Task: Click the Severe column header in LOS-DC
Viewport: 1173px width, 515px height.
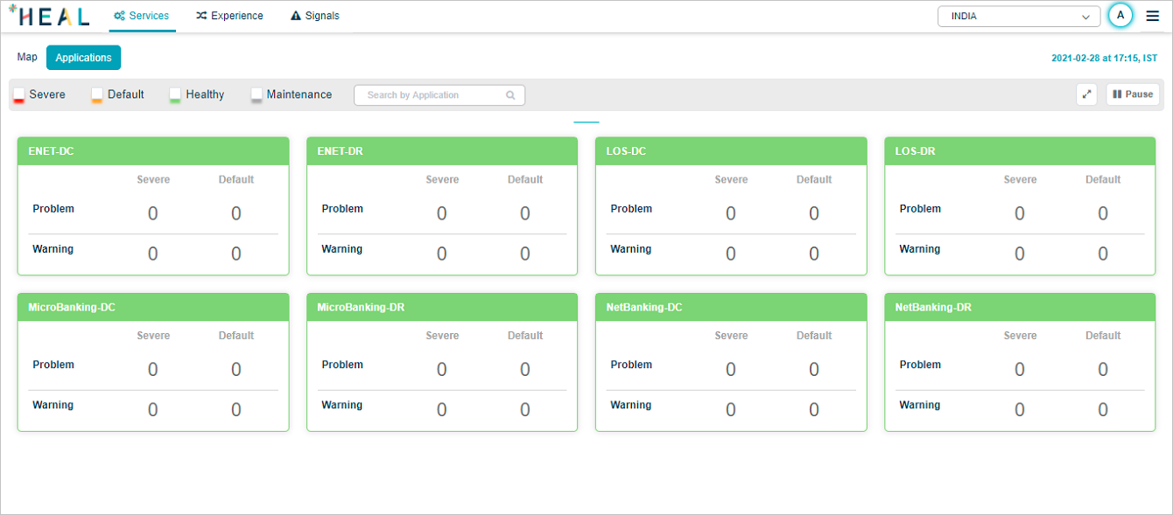Action: (x=731, y=179)
